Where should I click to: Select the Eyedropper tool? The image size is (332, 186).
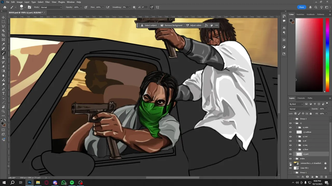point(3,44)
